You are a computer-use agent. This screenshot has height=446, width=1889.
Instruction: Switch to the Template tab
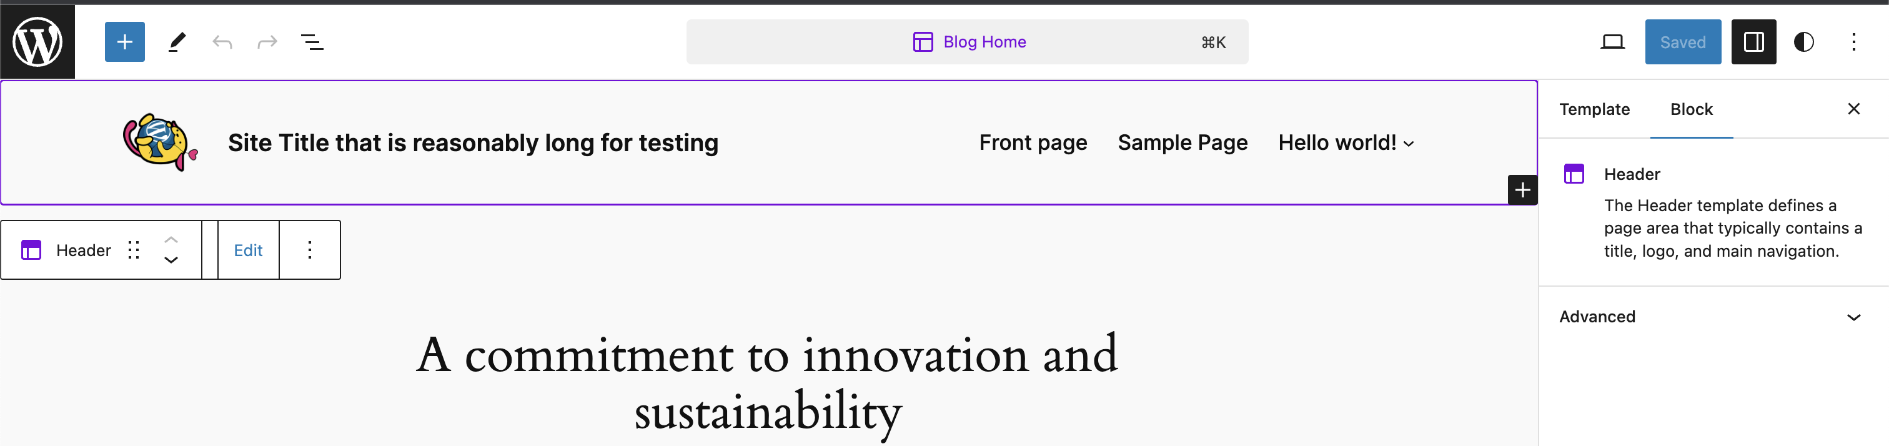[x=1595, y=109]
